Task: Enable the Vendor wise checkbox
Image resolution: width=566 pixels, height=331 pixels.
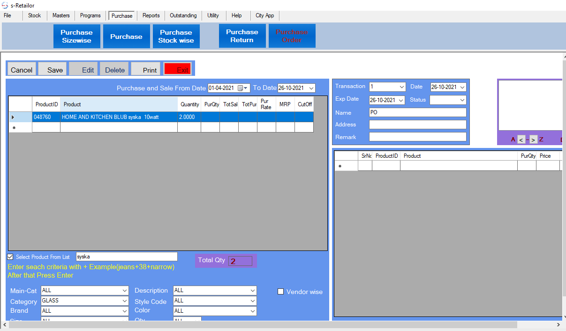Action: click(281, 292)
